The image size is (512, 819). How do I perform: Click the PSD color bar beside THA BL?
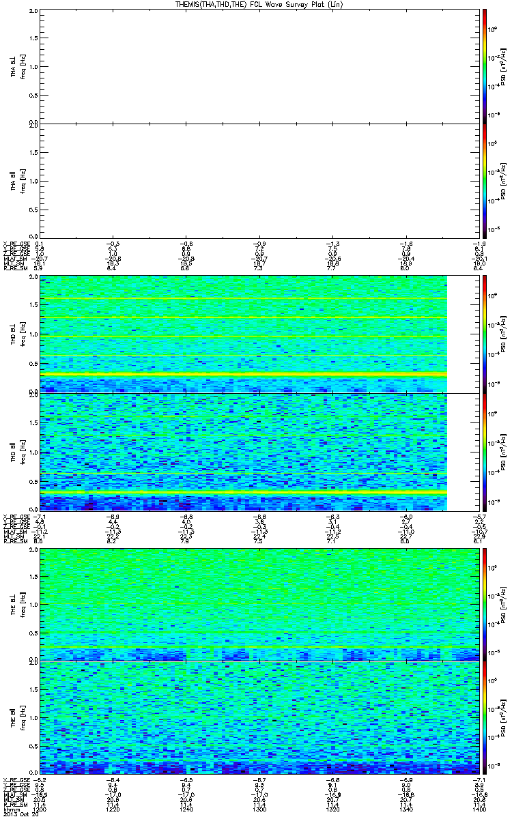click(x=485, y=66)
